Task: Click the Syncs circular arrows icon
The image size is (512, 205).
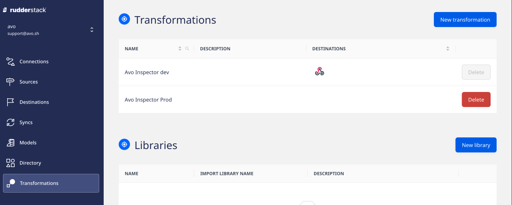Action: pos(11,122)
